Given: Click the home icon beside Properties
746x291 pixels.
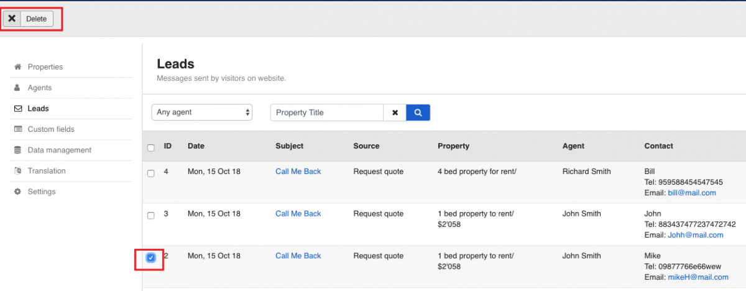Looking at the screenshot, I should click(18, 67).
